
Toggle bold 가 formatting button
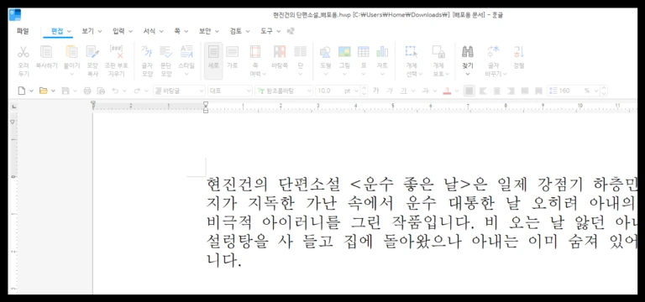(x=375, y=91)
